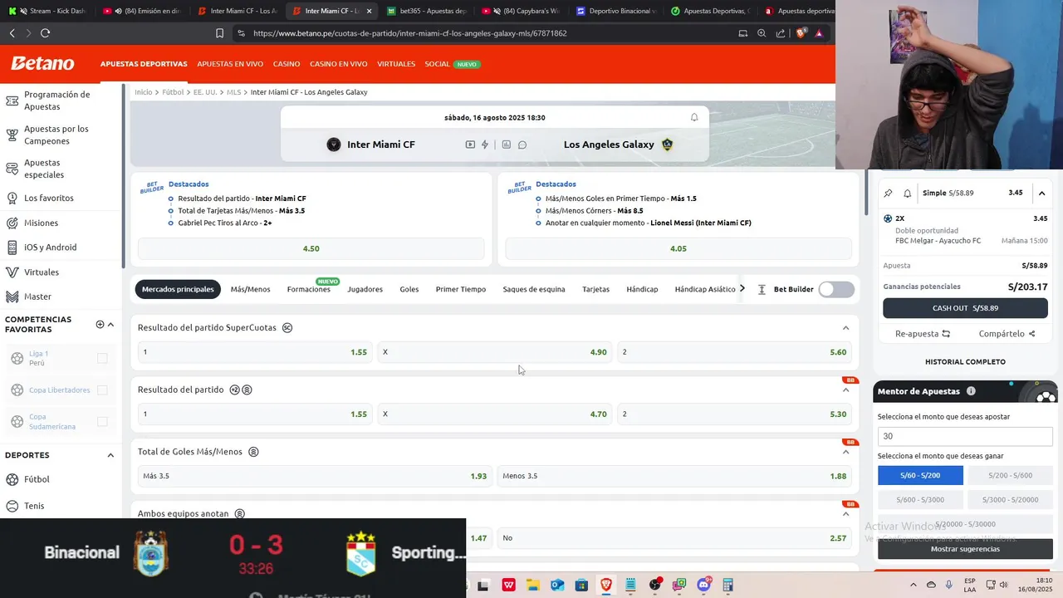Click the CASH OUT S/58.89 button
The image size is (1063, 598).
(x=965, y=308)
